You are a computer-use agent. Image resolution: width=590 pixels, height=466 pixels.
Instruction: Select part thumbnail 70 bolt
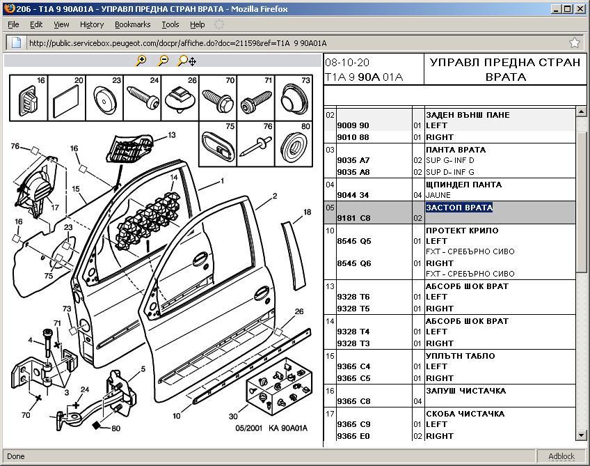coord(218,98)
